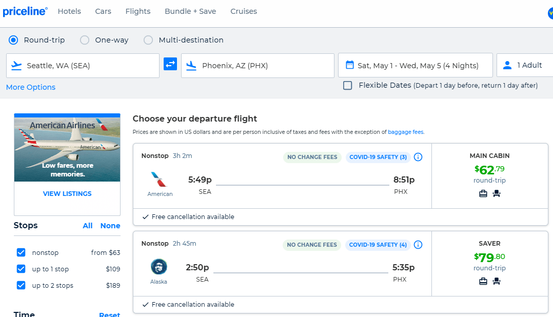The width and height of the screenshot is (553, 317).
Task: Click the More Options link
Action: coord(31,87)
